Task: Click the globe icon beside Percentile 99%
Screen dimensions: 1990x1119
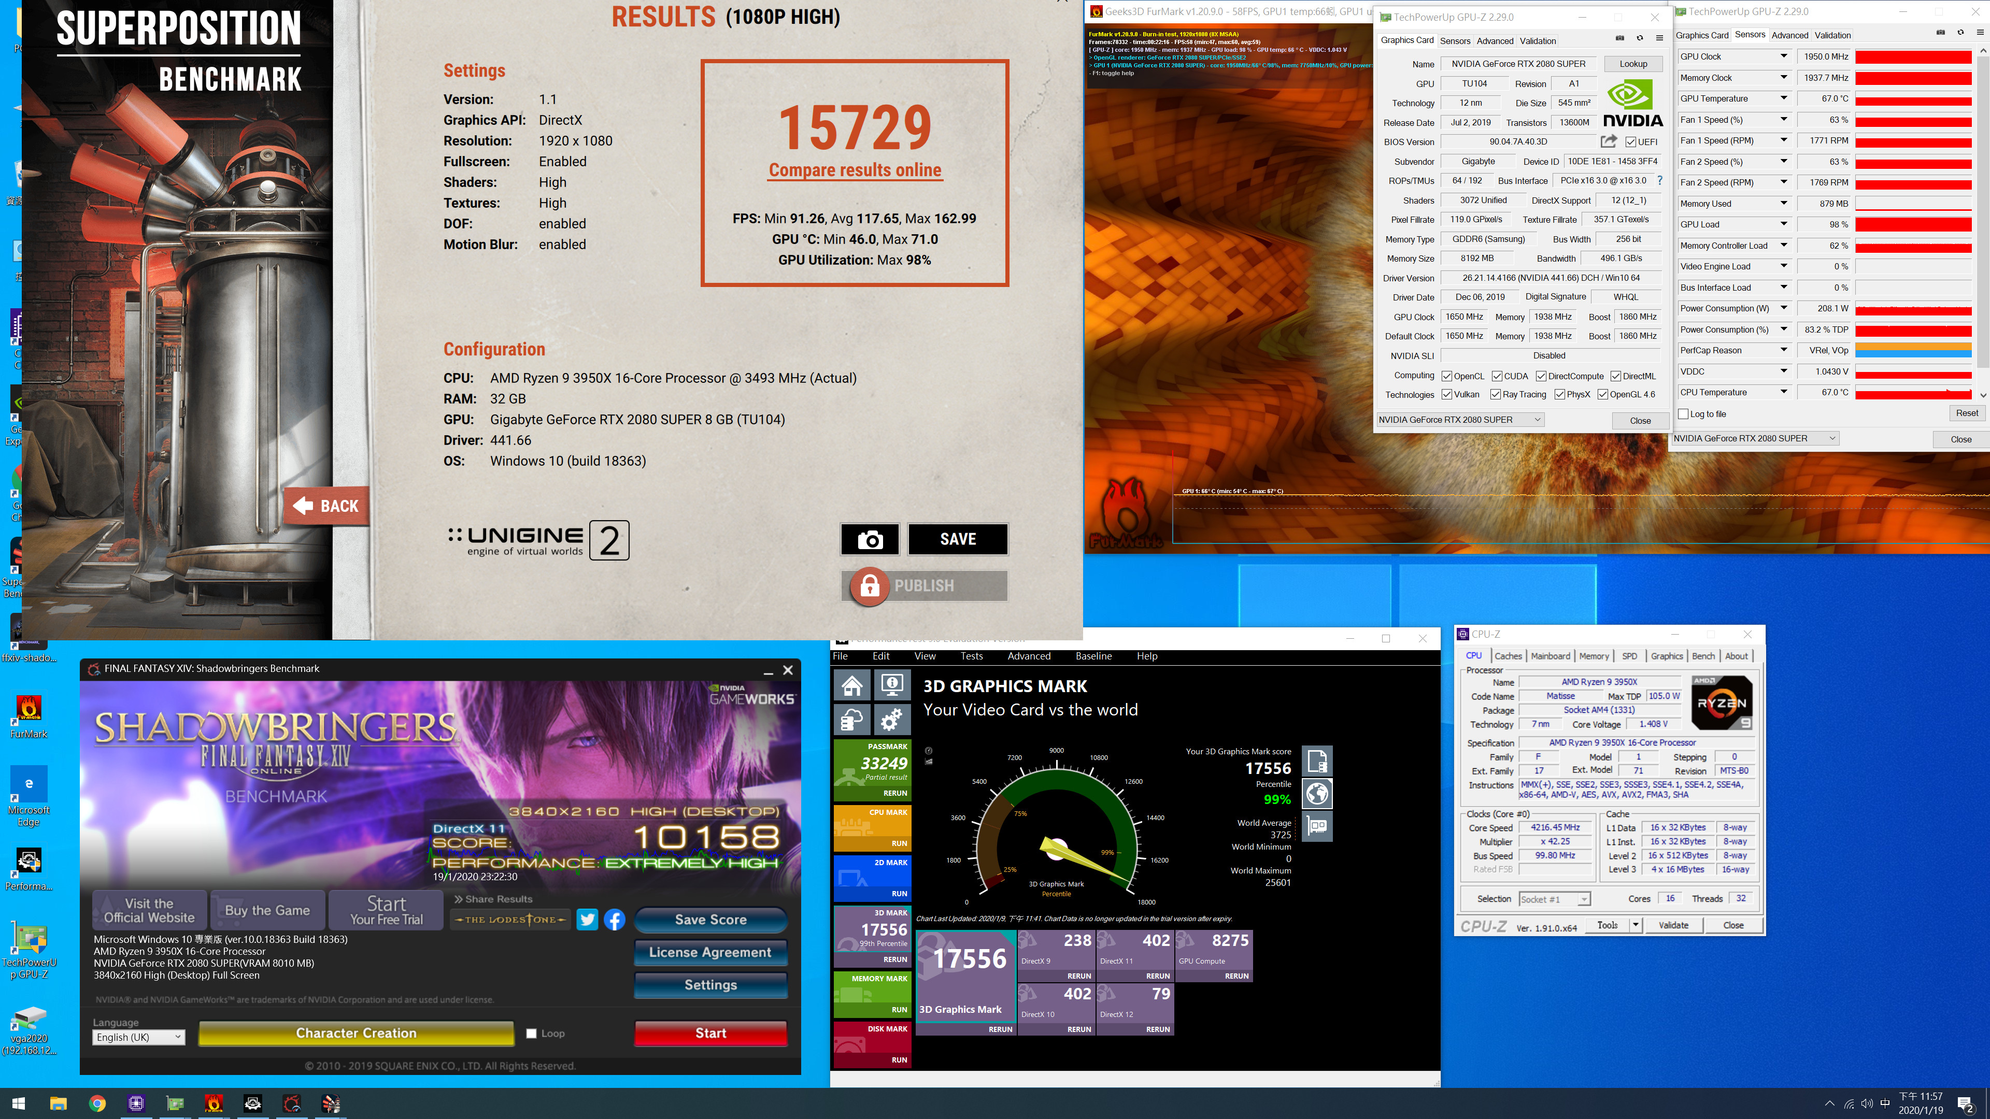Action: click(1317, 793)
